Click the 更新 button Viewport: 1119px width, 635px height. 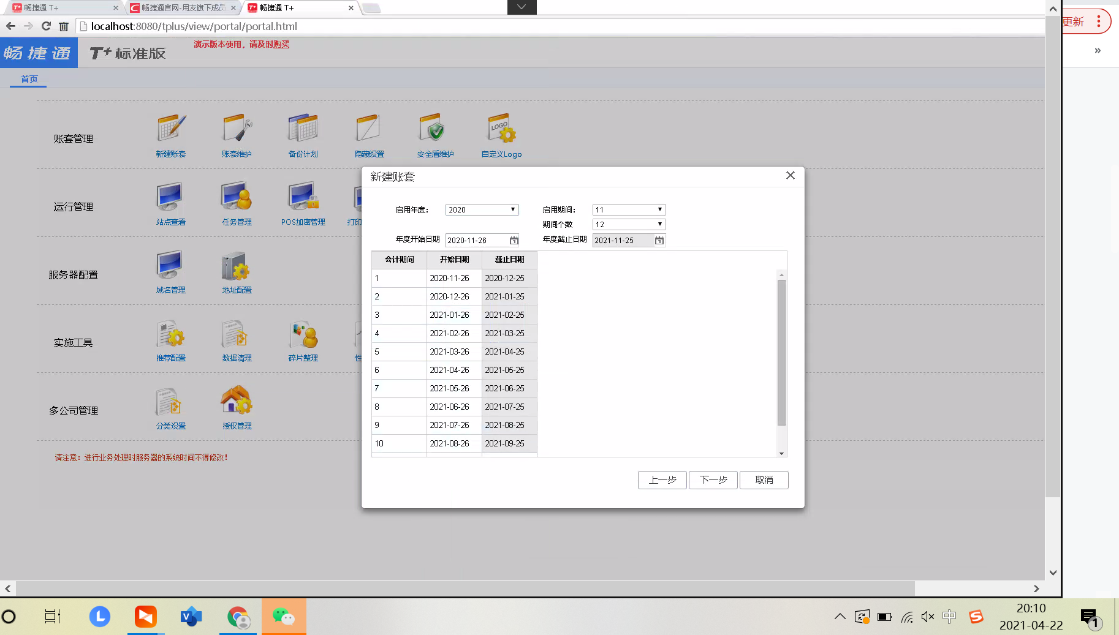pos(1074,22)
